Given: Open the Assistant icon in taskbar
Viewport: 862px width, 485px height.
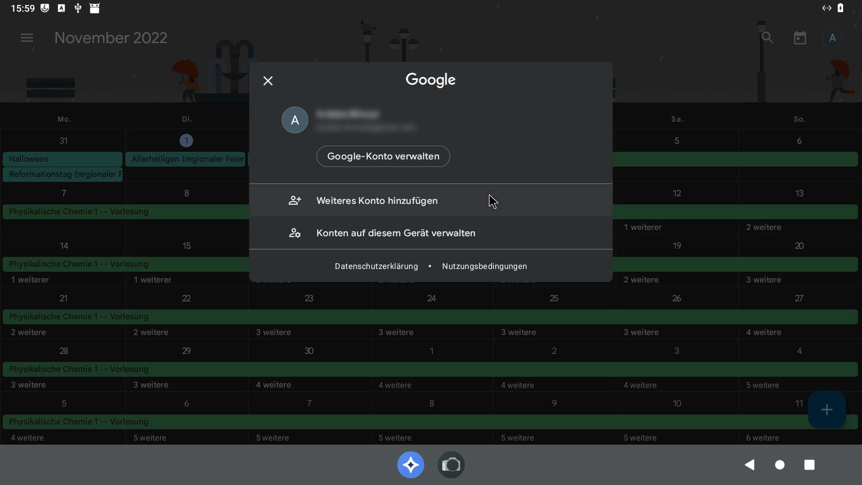Looking at the screenshot, I should (411, 465).
